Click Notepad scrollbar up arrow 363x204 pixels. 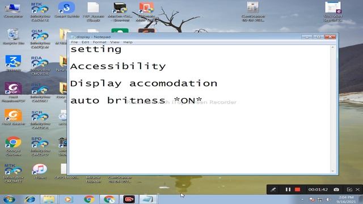[333, 47]
